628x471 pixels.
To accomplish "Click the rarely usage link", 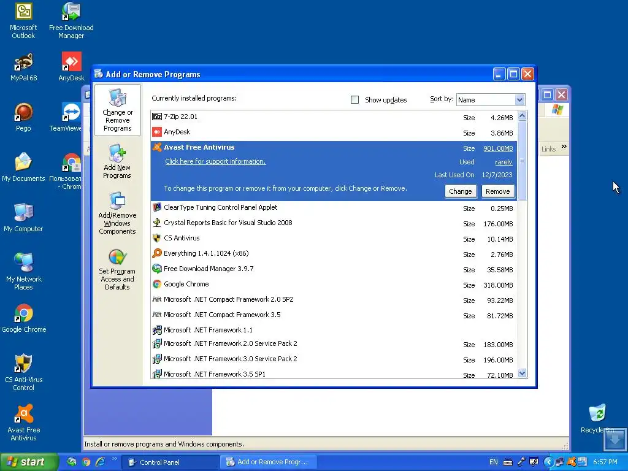I will click(504, 162).
